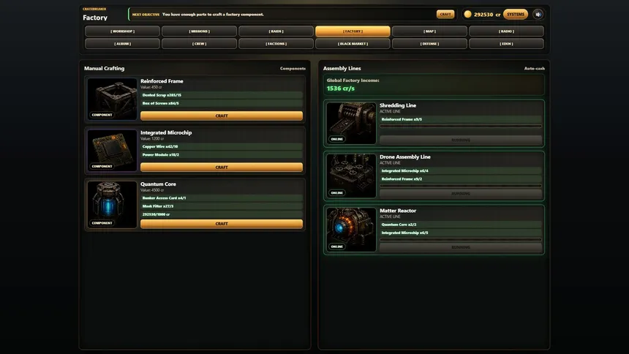Click the Auto-cash label in Assembly Lines
The width and height of the screenshot is (629, 354).
coord(535,69)
